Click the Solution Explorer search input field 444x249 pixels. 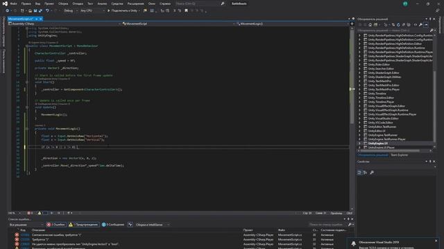(393, 30)
